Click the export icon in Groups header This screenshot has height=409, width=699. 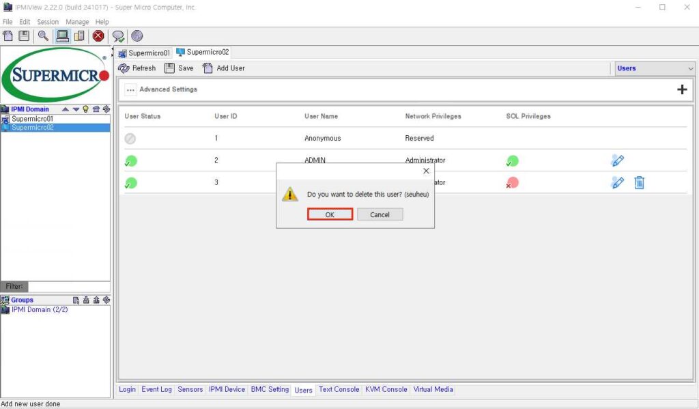tap(96, 300)
